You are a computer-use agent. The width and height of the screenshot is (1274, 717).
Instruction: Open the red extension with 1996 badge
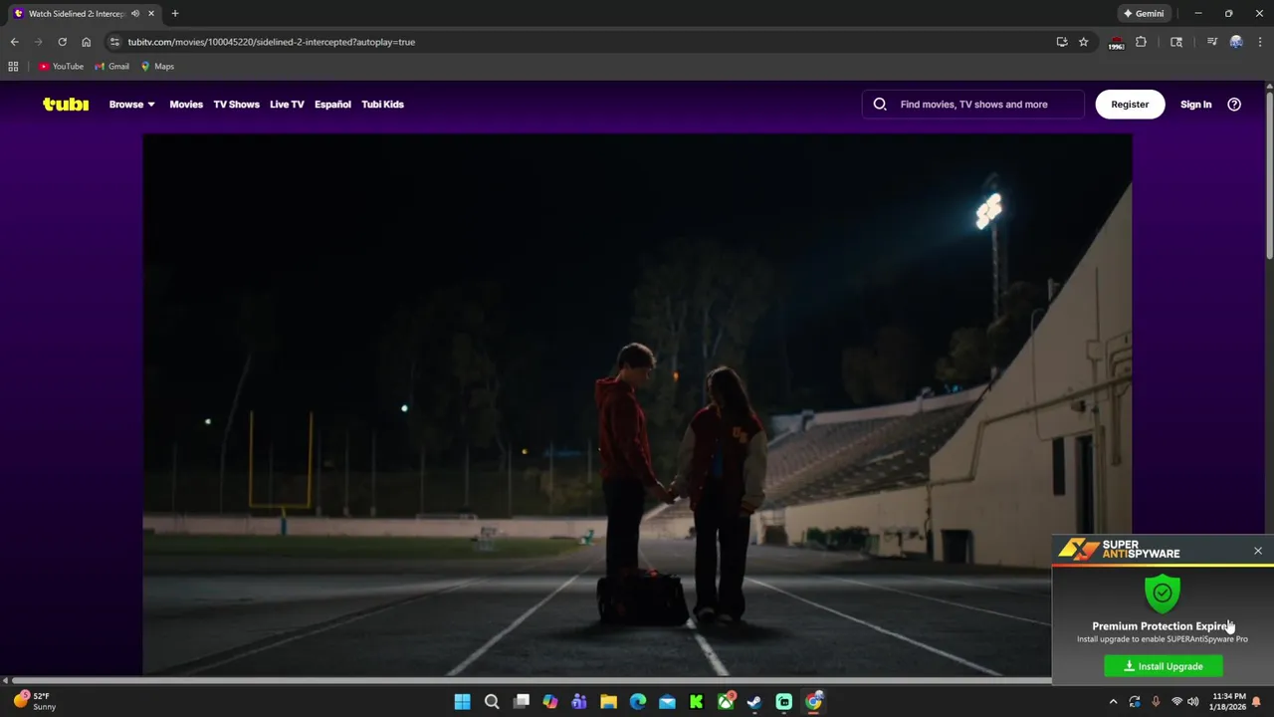point(1117,43)
